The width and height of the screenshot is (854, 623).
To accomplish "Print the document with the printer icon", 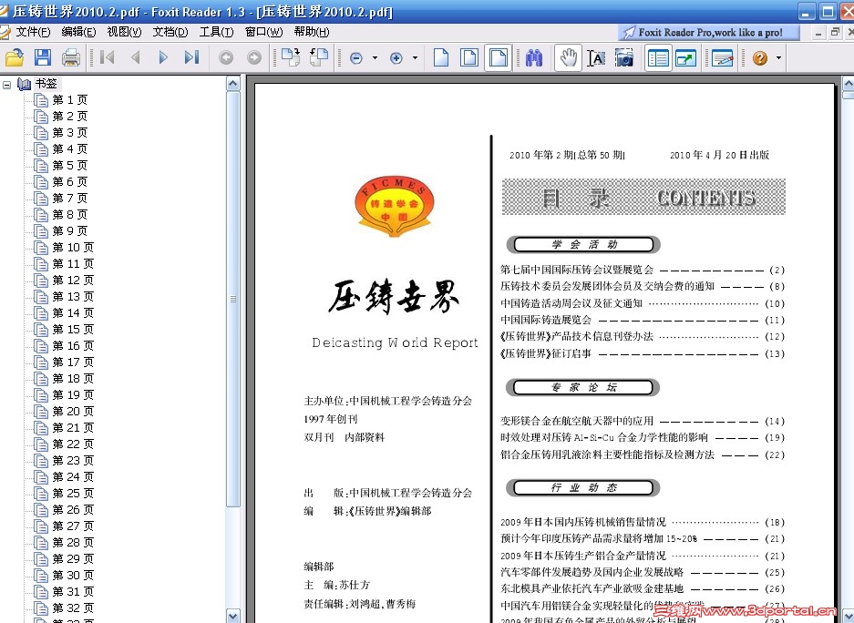I will [71, 57].
